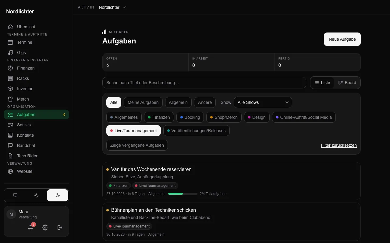Click the logout icon

click(x=60, y=228)
